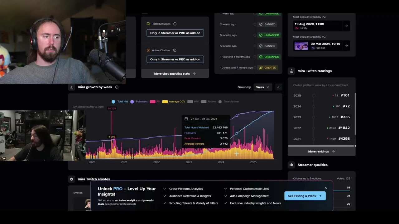Click the 10 354 peak marker on chart
Screen dimensions: 399x224
(x=112, y=109)
